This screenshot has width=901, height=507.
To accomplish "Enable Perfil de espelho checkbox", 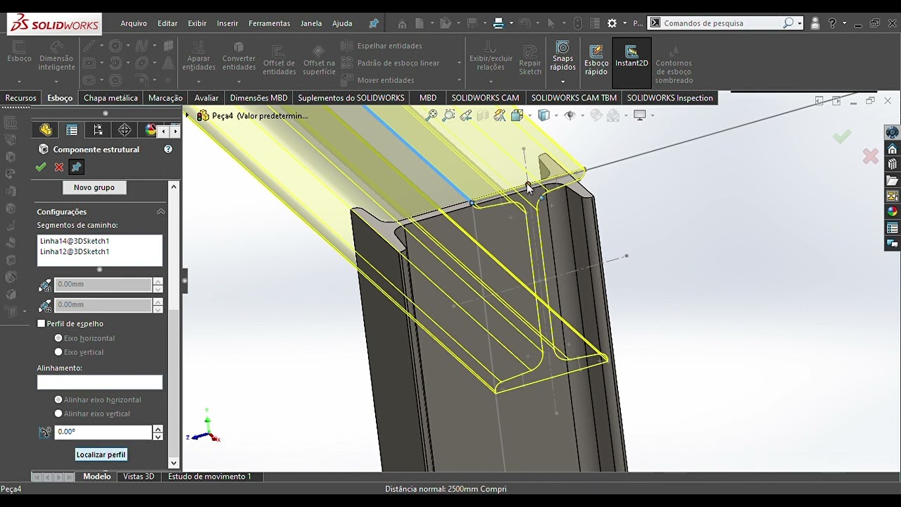I will [41, 324].
